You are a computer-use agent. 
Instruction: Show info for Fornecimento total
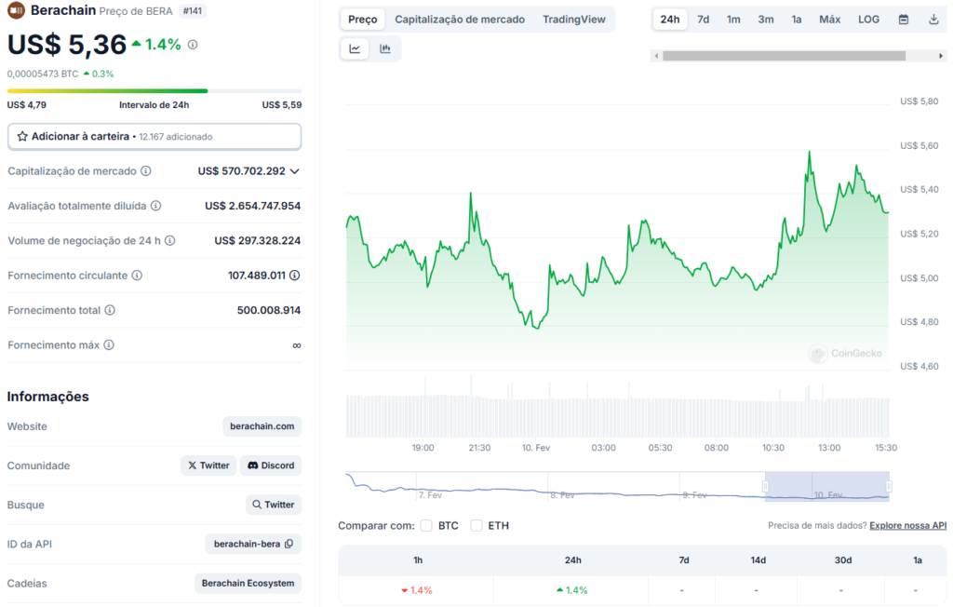point(110,310)
